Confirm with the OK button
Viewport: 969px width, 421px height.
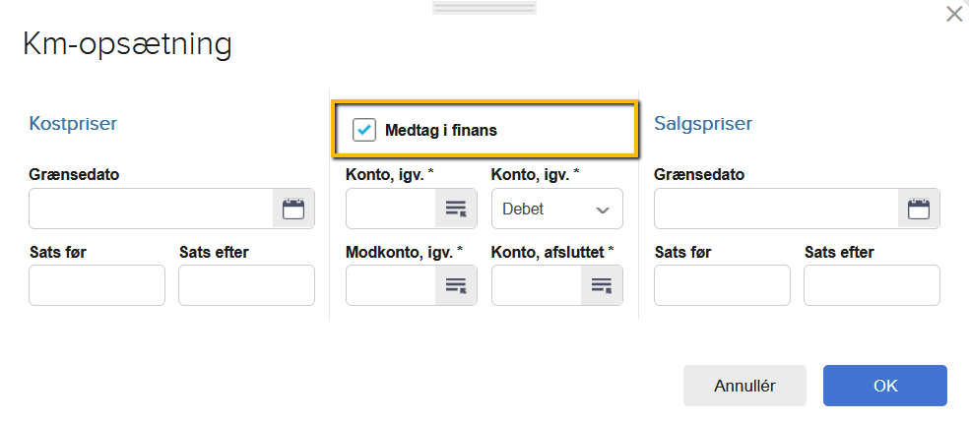pyautogui.click(x=884, y=386)
